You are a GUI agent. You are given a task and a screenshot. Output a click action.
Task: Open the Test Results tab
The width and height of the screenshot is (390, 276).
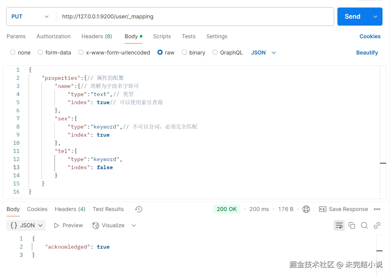108,209
